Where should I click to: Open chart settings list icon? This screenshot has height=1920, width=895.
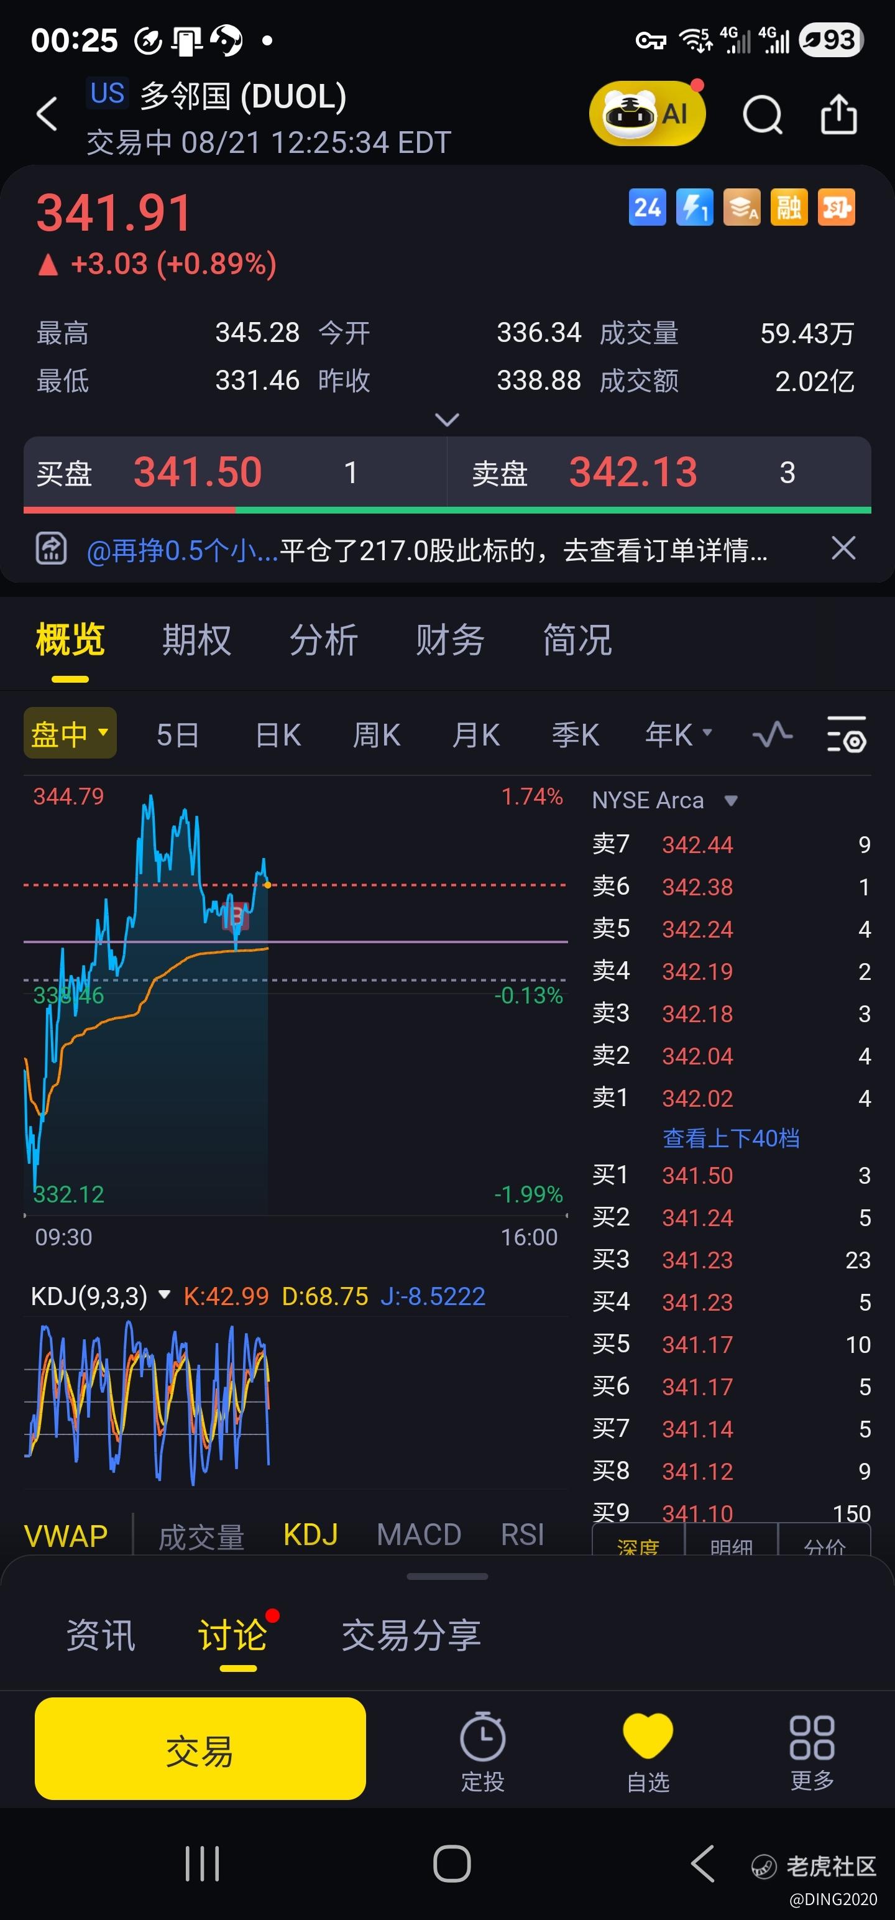tap(847, 735)
